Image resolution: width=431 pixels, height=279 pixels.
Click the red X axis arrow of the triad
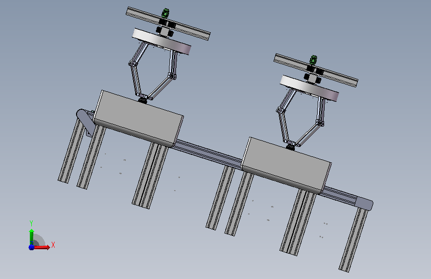(42, 247)
